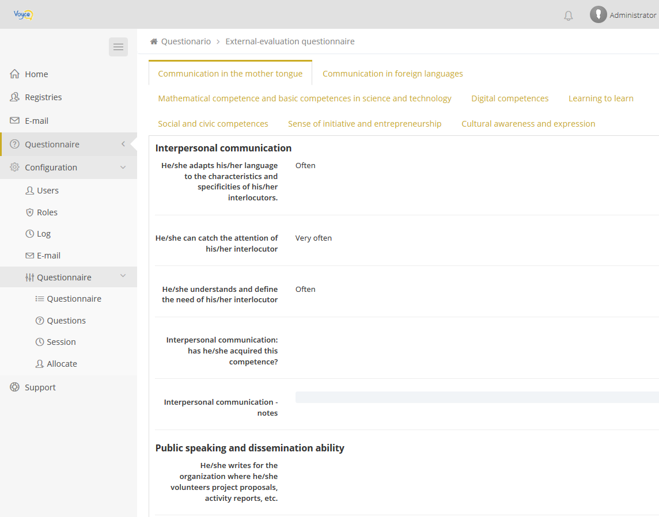659x517 pixels.
Task: Switch to Communication in foreign languages tab
Action: pyautogui.click(x=392, y=74)
